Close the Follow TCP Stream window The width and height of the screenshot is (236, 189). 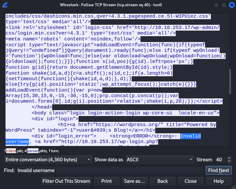232,5
